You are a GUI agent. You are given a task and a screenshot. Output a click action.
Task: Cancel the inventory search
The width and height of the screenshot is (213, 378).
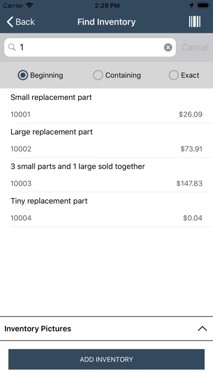pos(195,47)
